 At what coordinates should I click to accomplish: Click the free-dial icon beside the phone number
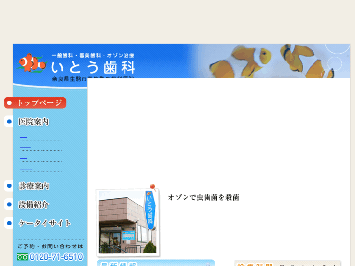coord(22,257)
